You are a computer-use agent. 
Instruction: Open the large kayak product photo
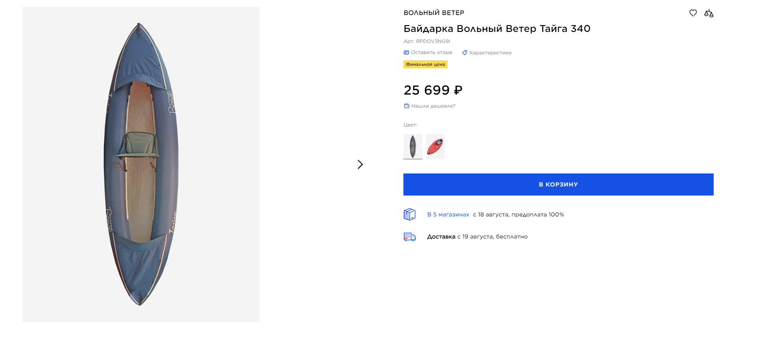[x=141, y=164]
